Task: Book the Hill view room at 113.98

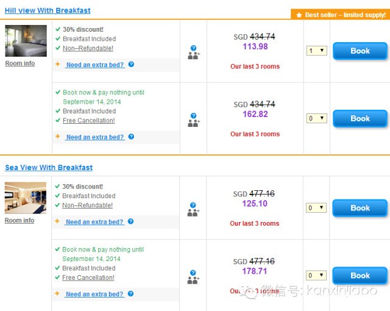Action: click(360, 51)
